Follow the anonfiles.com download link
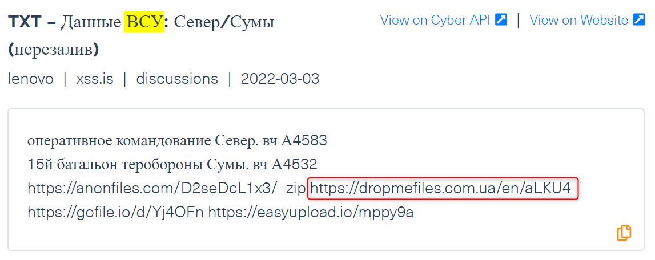The image size is (655, 260). coord(166,189)
